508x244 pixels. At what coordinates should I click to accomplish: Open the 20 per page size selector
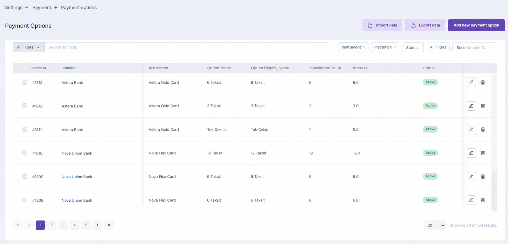tap(435, 225)
